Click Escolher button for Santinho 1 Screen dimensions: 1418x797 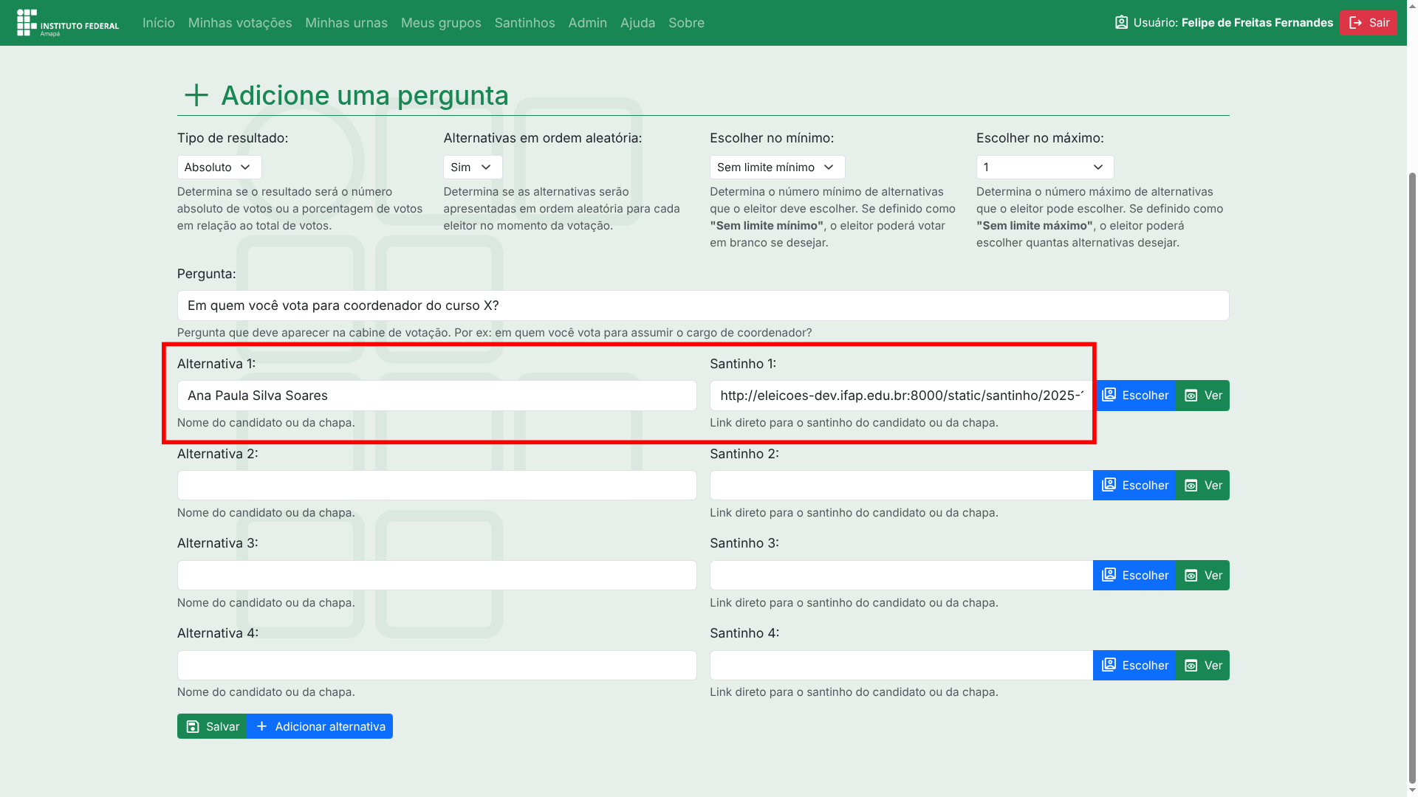(1134, 396)
